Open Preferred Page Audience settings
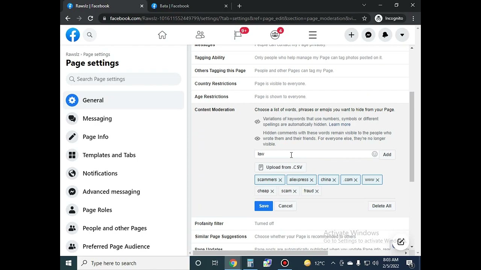The image size is (481, 270). (124, 246)
